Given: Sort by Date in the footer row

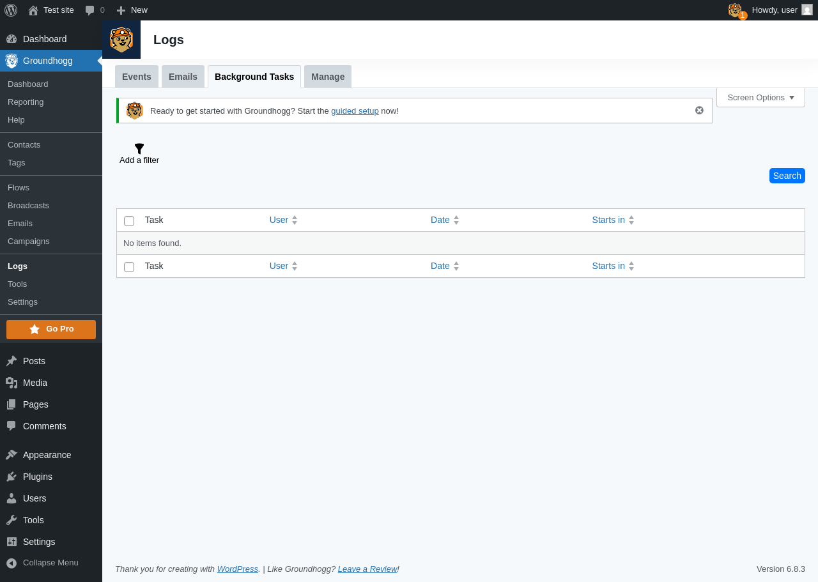Looking at the screenshot, I should (x=445, y=266).
